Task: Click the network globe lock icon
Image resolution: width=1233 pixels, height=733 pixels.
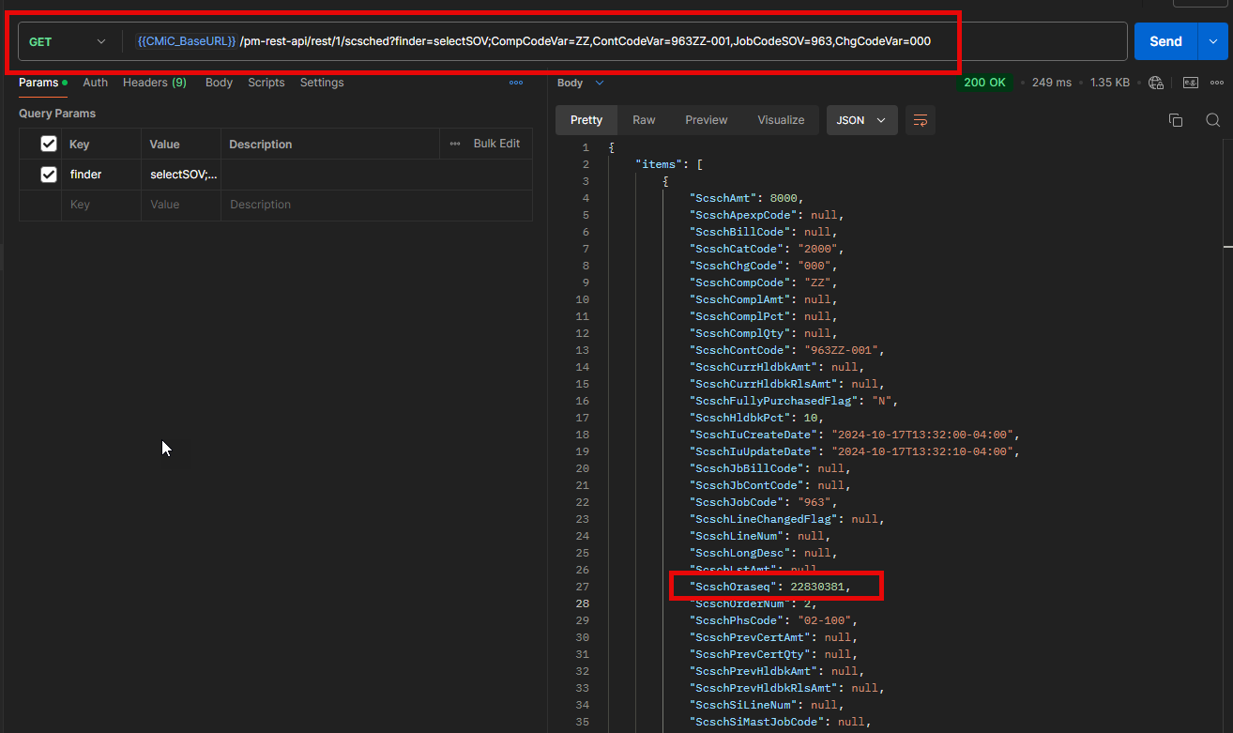Action: [1156, 83]
